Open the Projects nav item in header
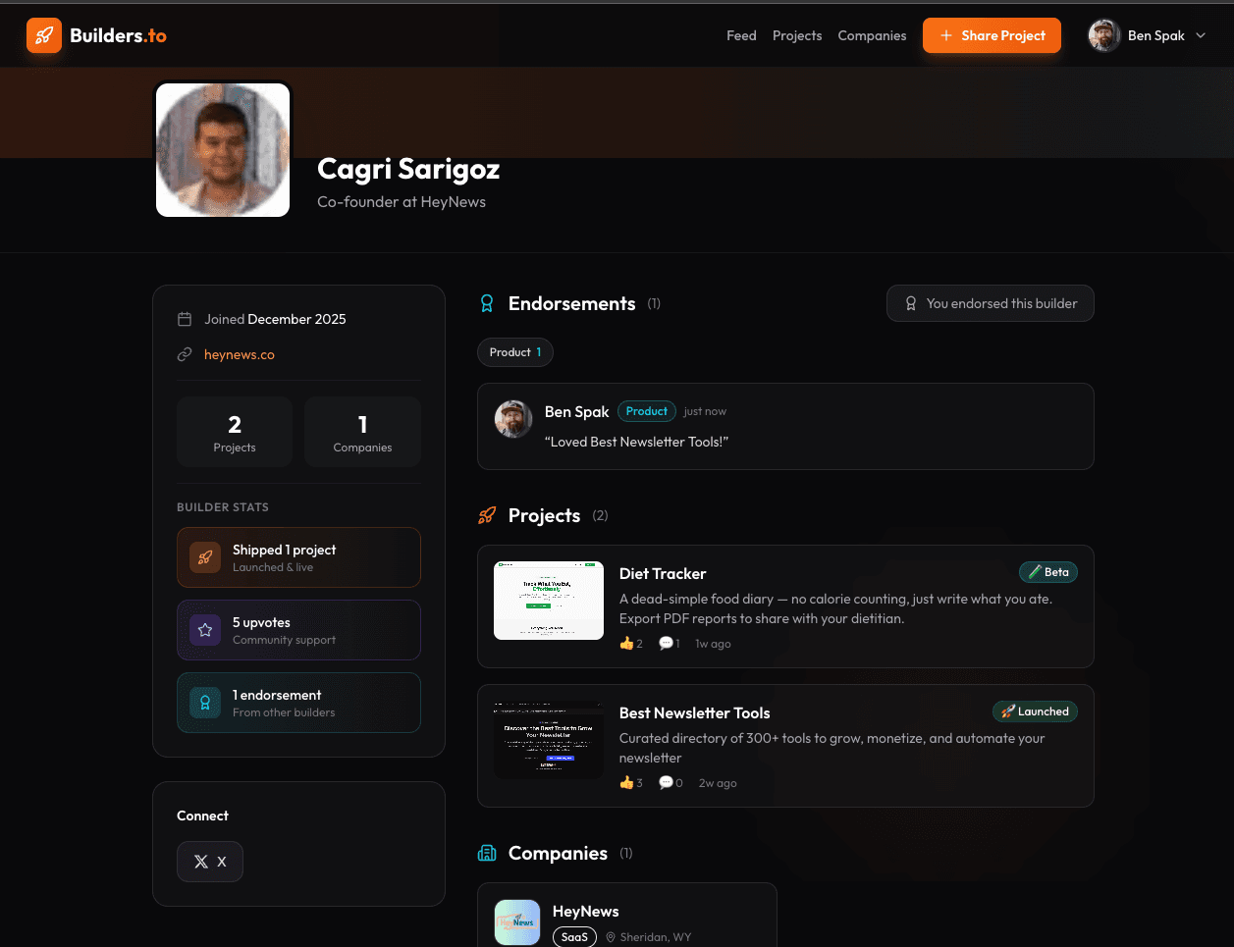This screenshot has height=947, width=1234. [797, 35]
